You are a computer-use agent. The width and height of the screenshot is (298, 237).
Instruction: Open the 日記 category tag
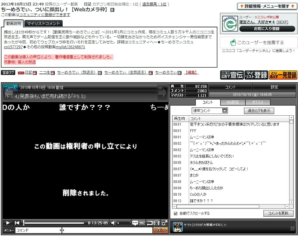pos(29,73)
